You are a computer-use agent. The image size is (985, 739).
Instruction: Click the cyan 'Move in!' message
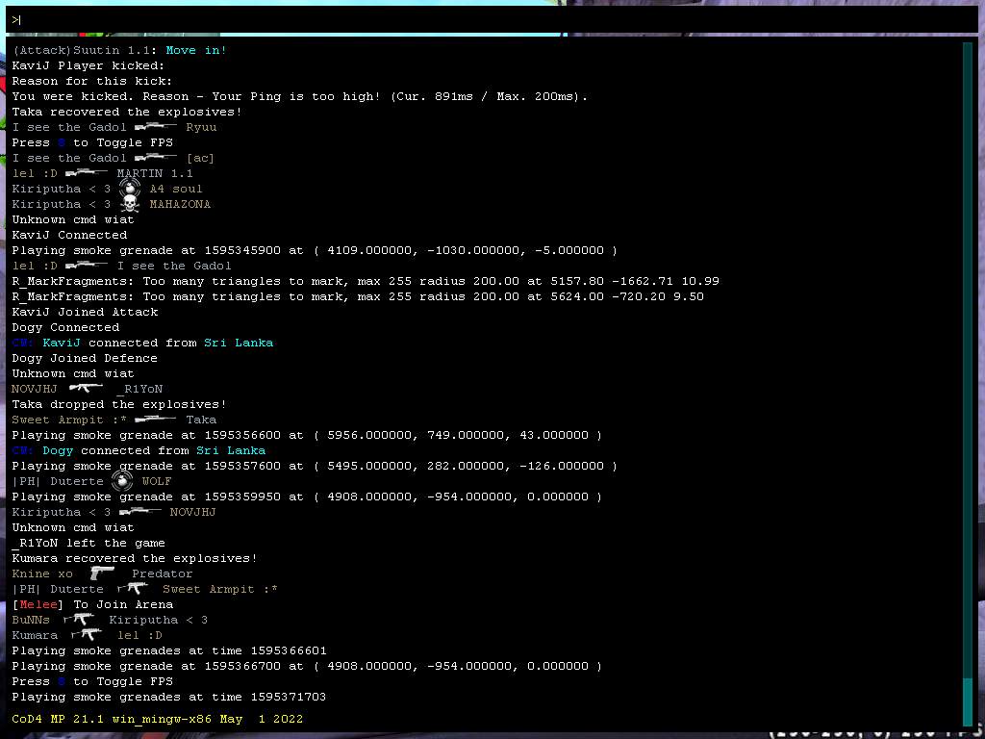point(196,50)
